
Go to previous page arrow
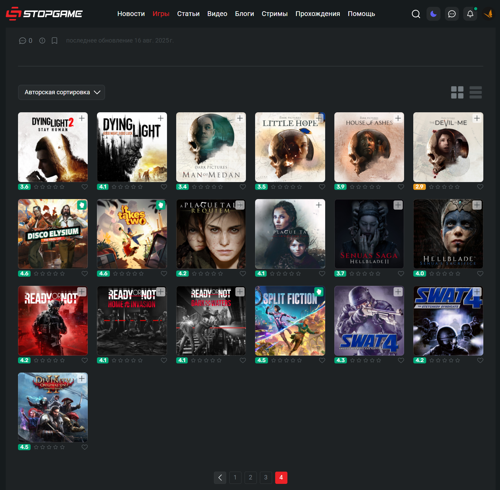[220, 478]
